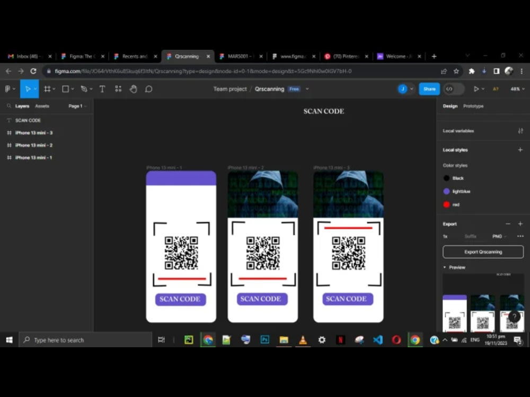
Task: Bookmark this page with the star
Action: (x=456, y=71)
